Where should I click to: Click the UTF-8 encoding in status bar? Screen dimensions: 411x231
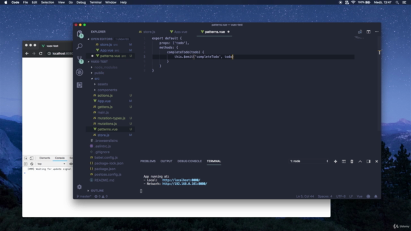point(340,196)
